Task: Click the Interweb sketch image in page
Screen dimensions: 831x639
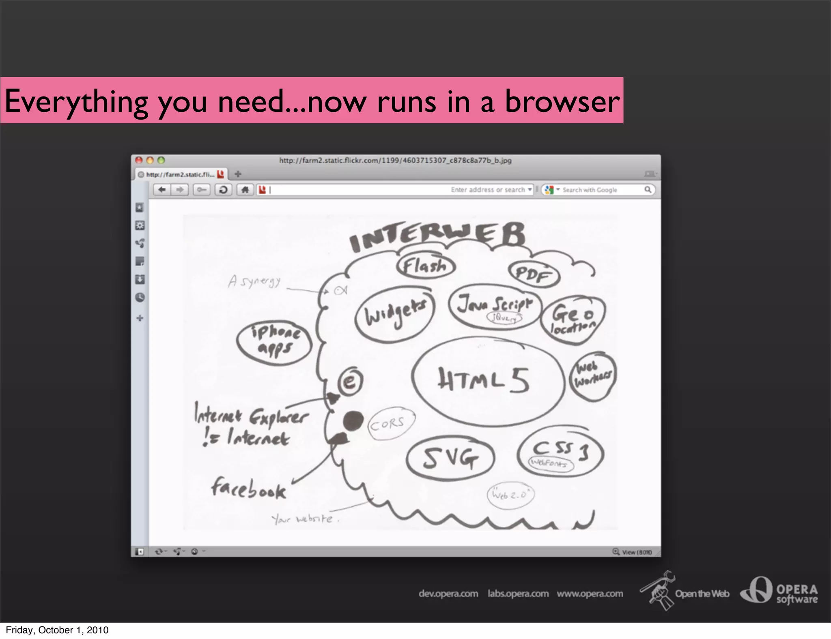Action: (400, 372)
